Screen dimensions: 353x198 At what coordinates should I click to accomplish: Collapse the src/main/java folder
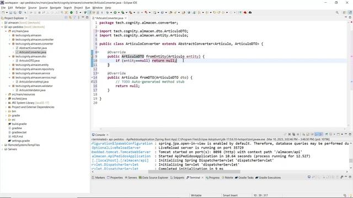tap(6, 31)
